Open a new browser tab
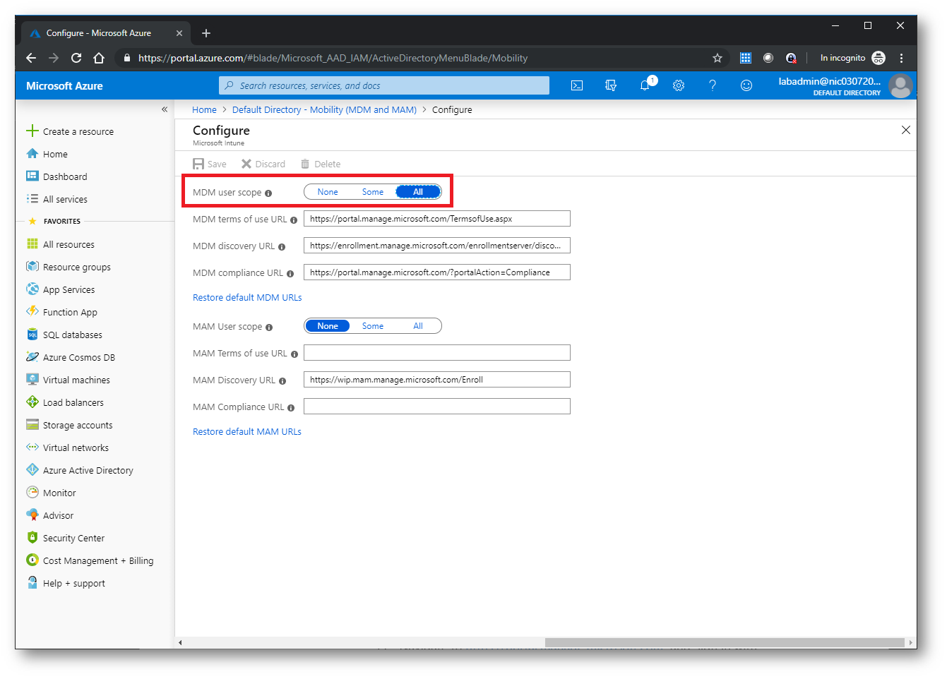Image resolution: width=947 pixels, height=679 pixels. [x=206, y=33]
